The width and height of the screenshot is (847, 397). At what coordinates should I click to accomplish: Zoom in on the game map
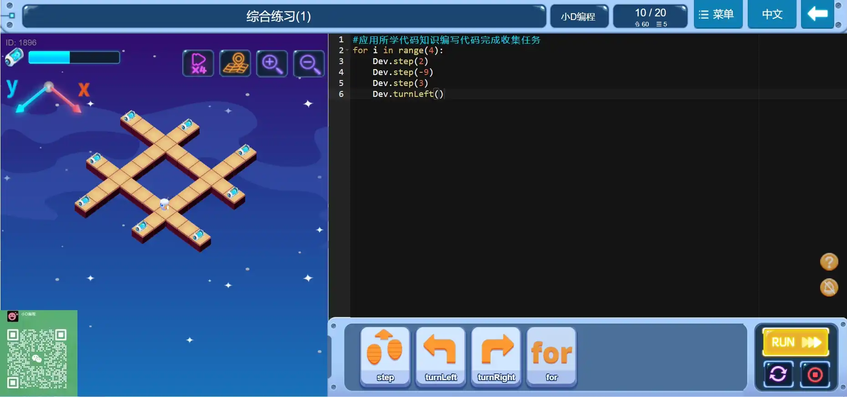pos(272,63)
